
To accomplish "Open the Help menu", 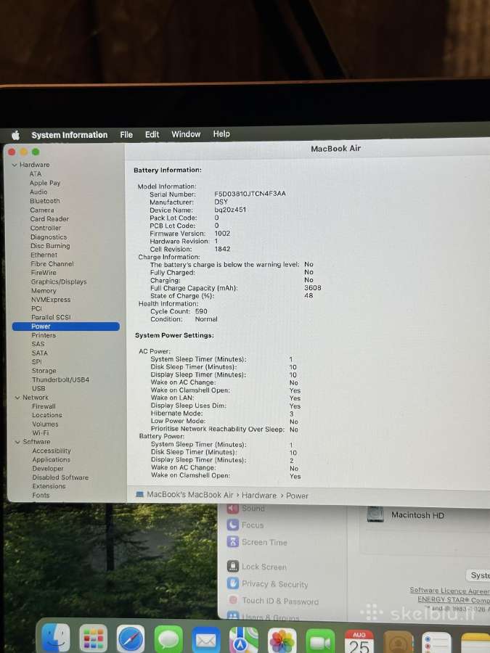I will (221, 134).
